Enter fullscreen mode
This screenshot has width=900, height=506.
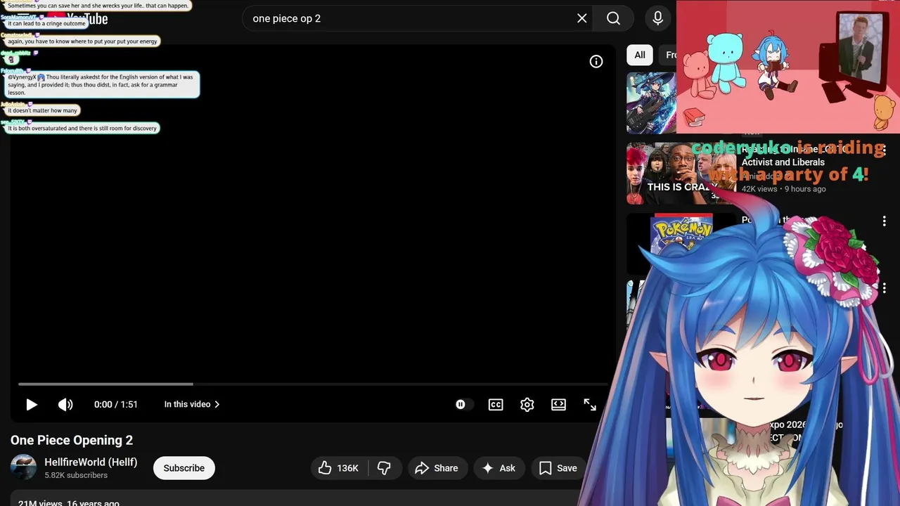[x=590, y=404]
